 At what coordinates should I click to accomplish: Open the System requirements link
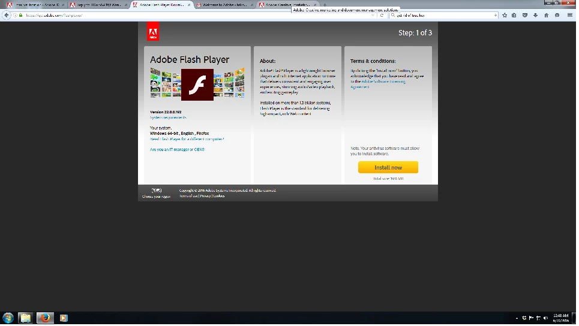click(x=169, y=118)
